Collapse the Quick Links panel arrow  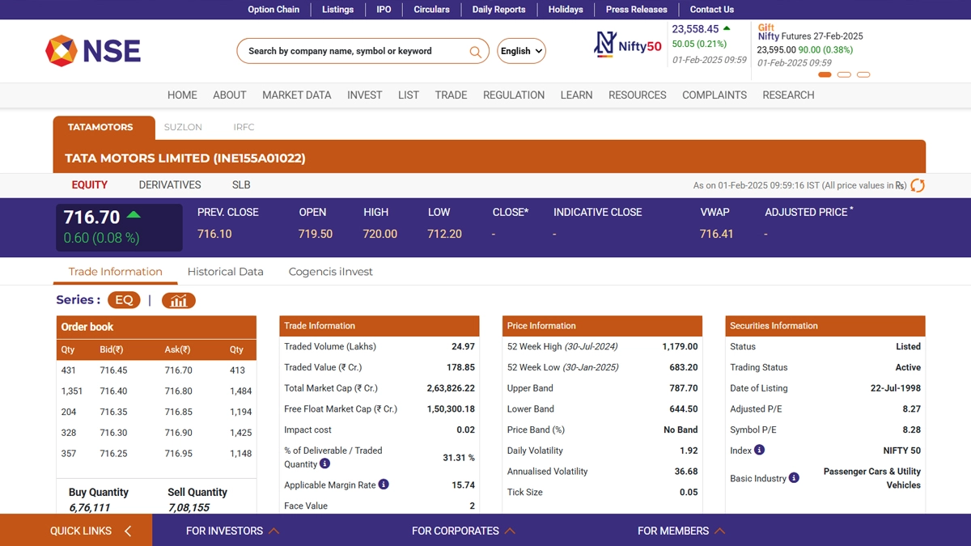tap(128, 531)
